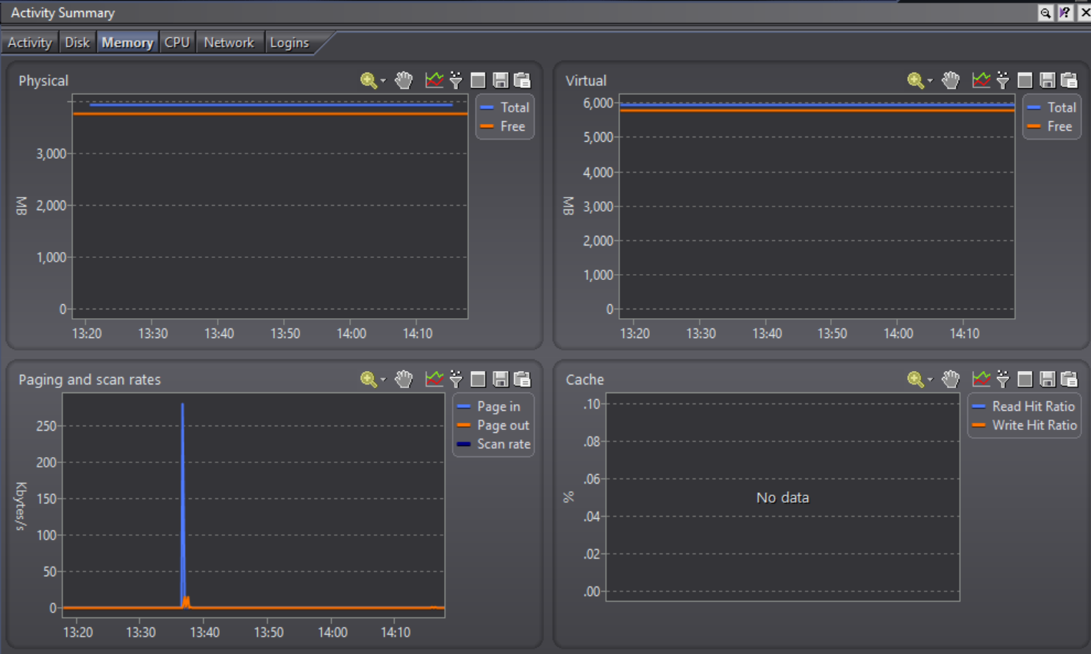Open chart type options for Cache chart

981,379
